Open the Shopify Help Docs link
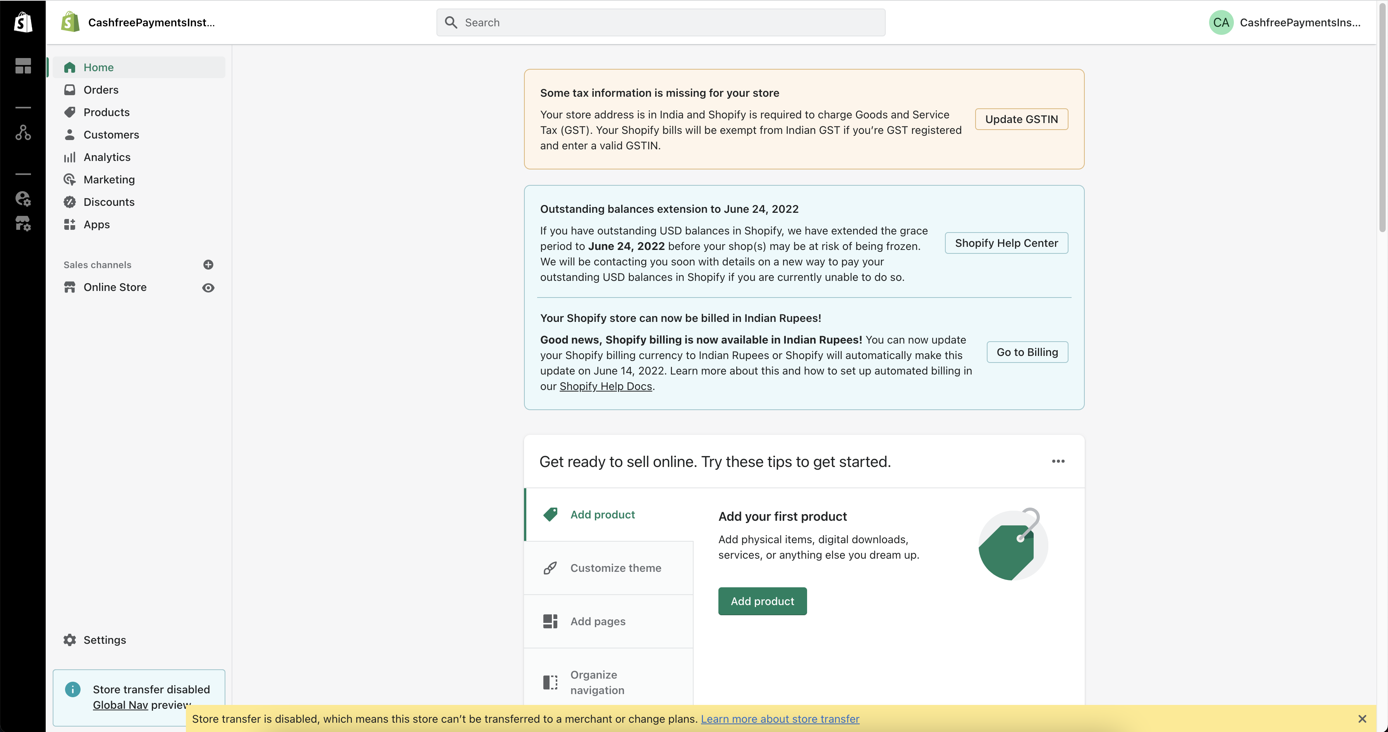This screenshot has width=1388, height=732. click(x=606, y=386)
